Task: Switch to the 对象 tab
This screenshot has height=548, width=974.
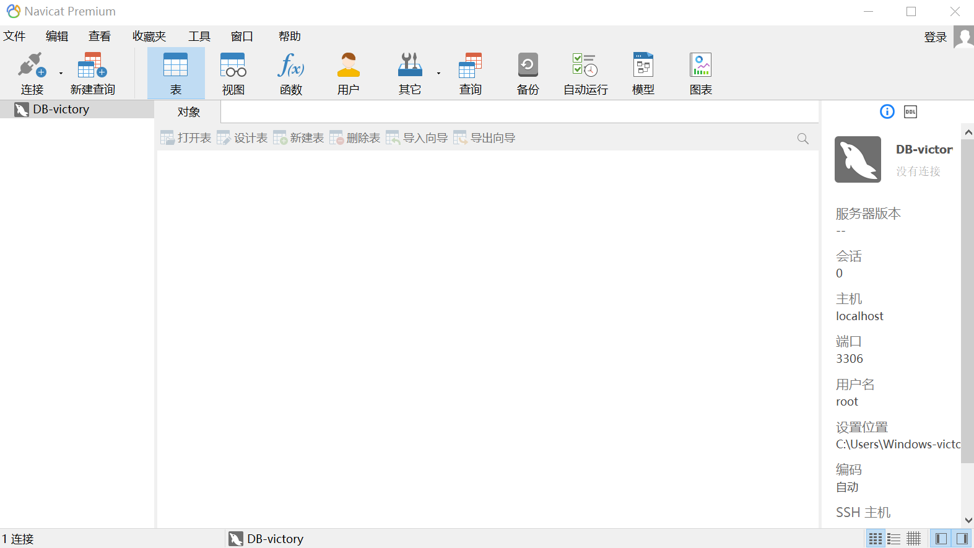Action: click(x=189, y=112)
